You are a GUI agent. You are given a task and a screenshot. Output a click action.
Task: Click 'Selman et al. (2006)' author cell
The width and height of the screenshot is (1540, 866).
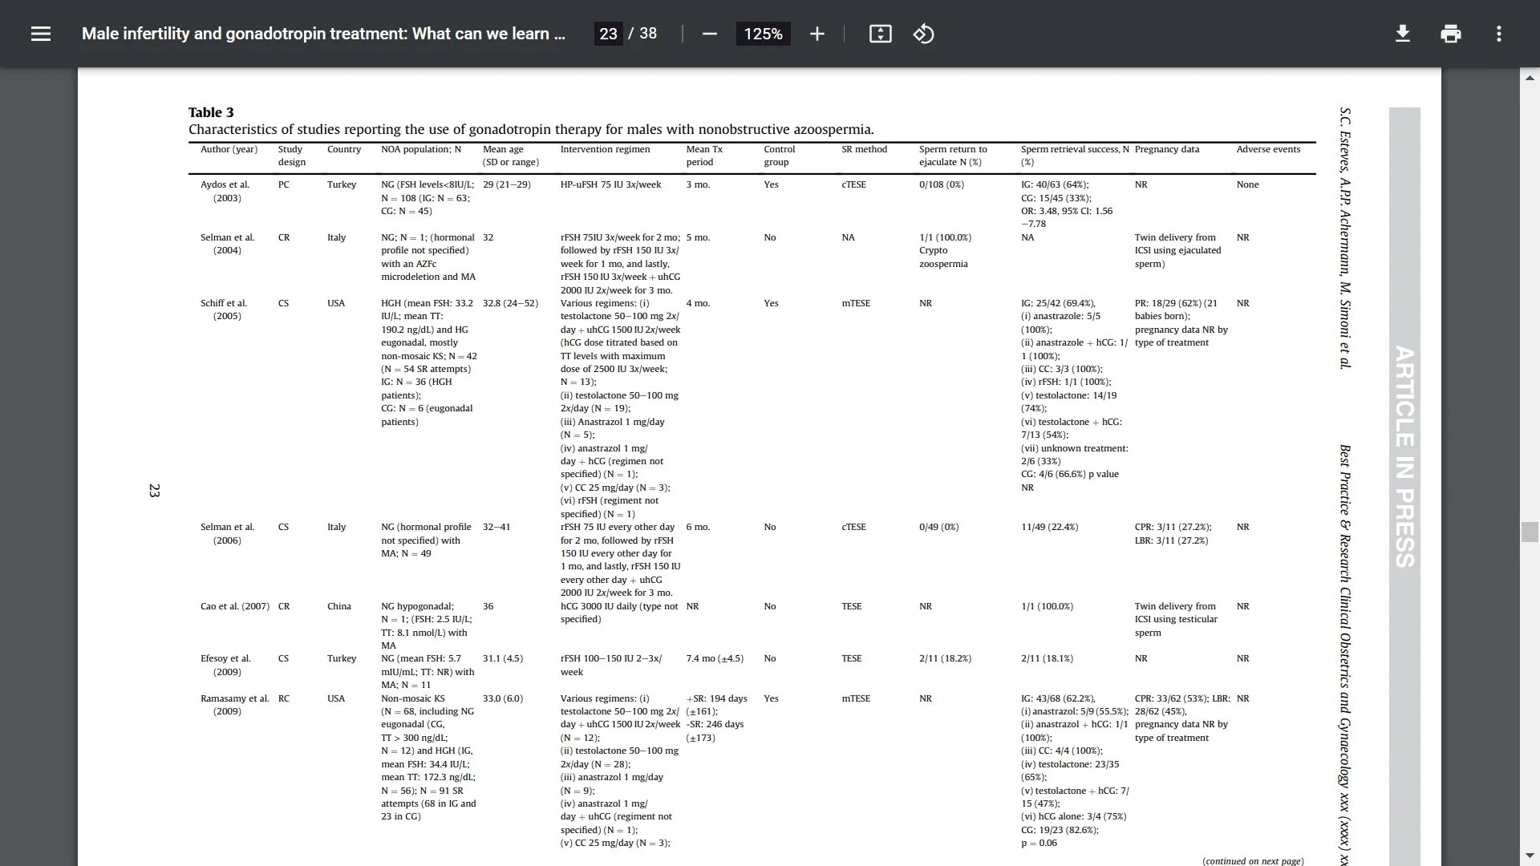pyautogui.click(x=227, y=533)
